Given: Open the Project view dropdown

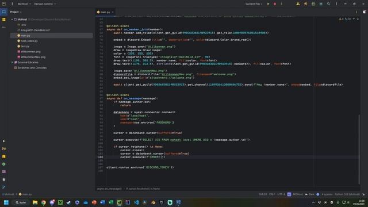Looking at the screenshot, I should click(16, 12).
